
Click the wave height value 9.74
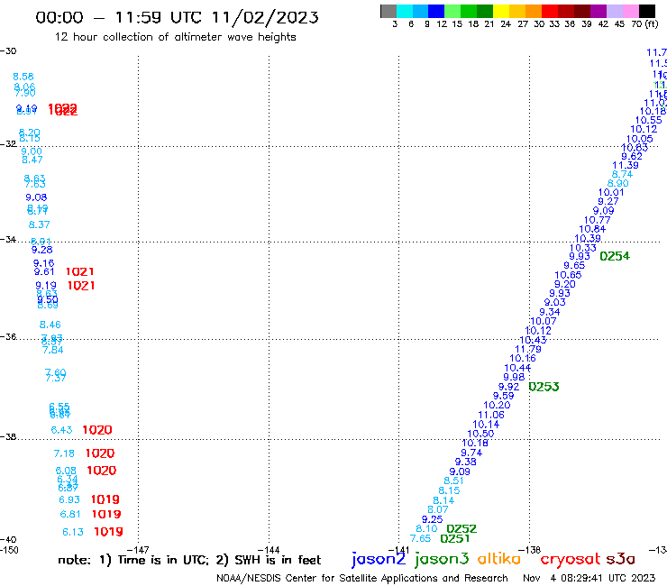point(471,453)
